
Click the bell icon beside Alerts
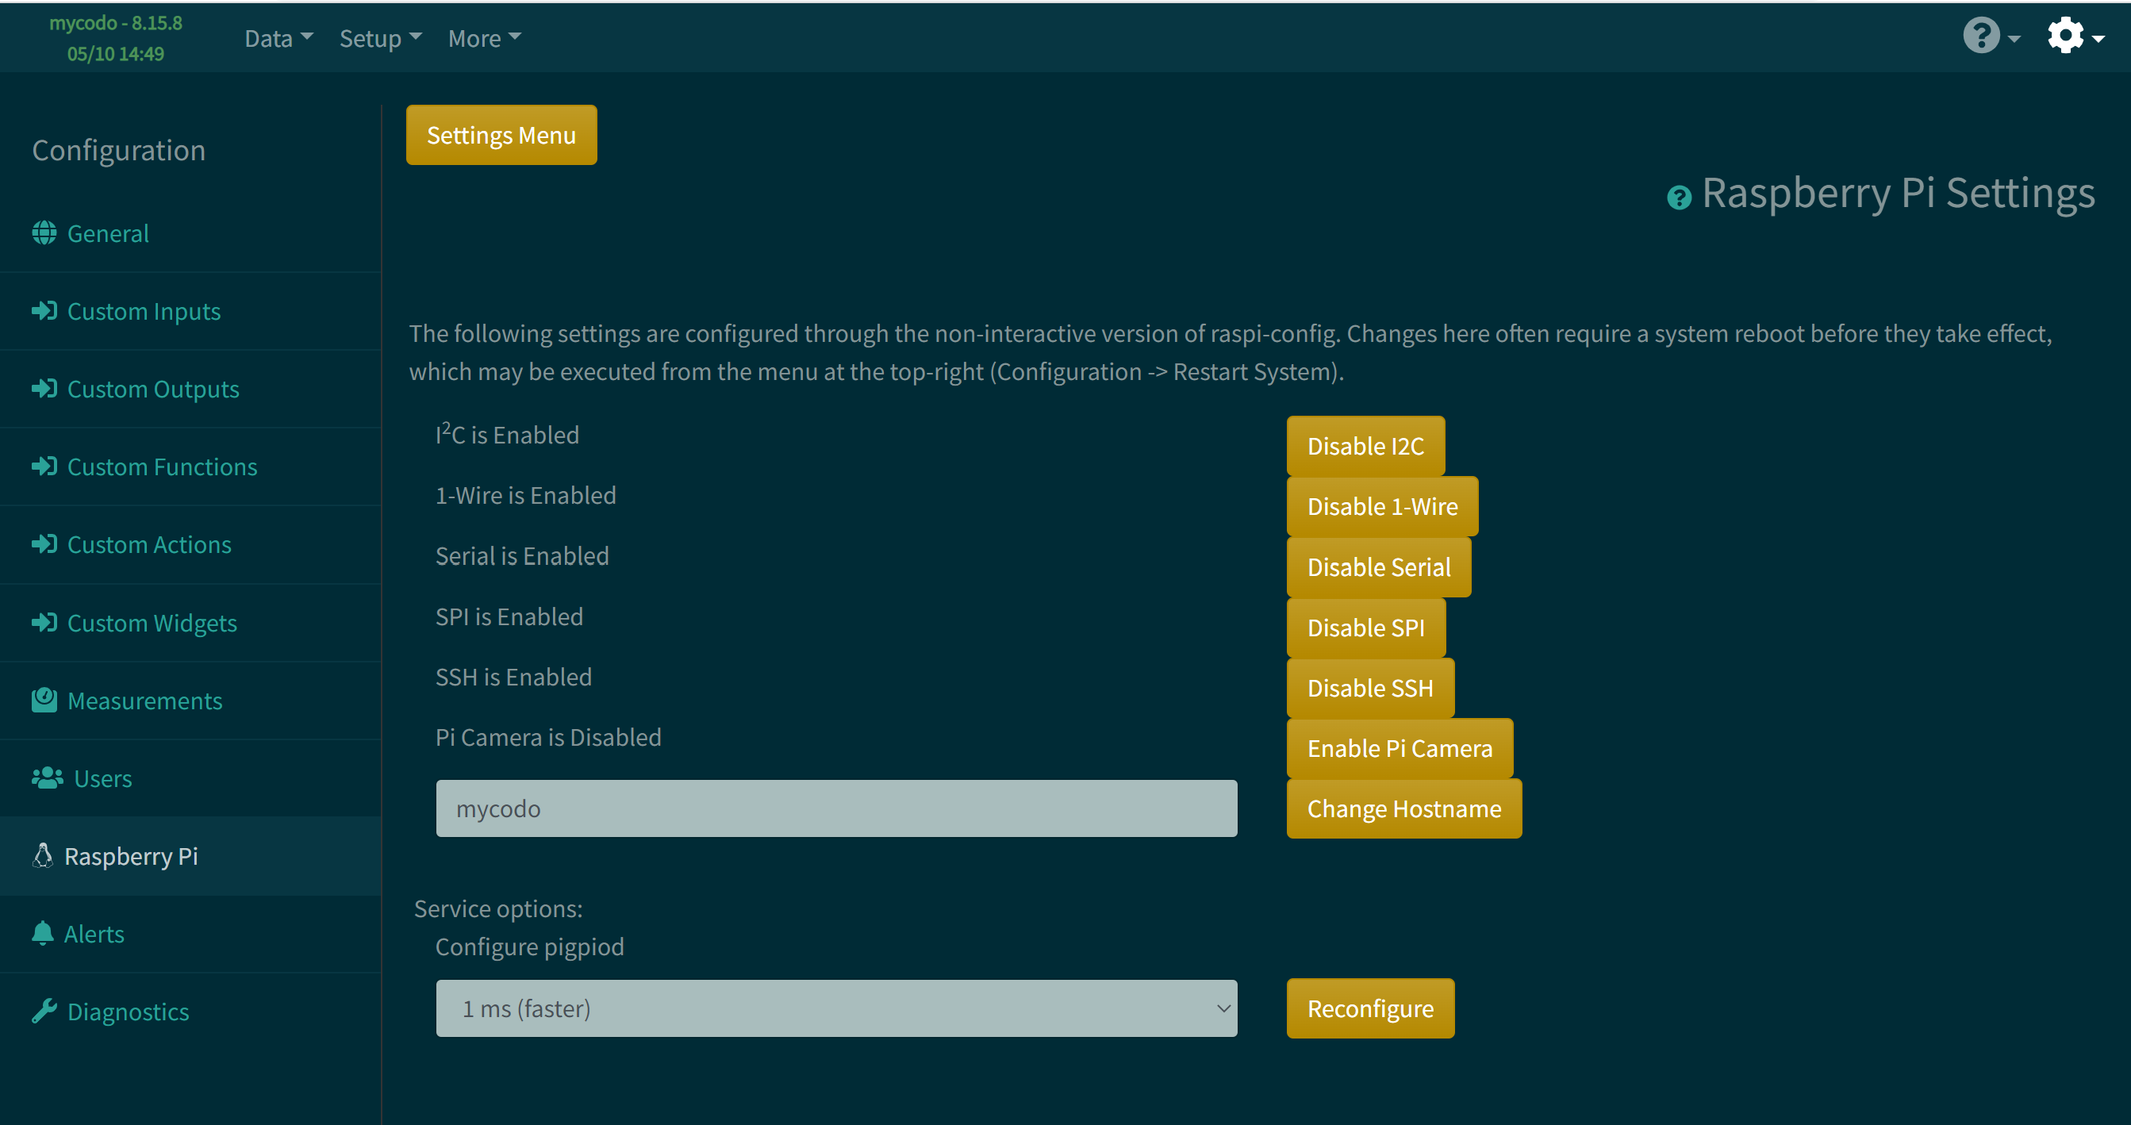tap(42, 933)
